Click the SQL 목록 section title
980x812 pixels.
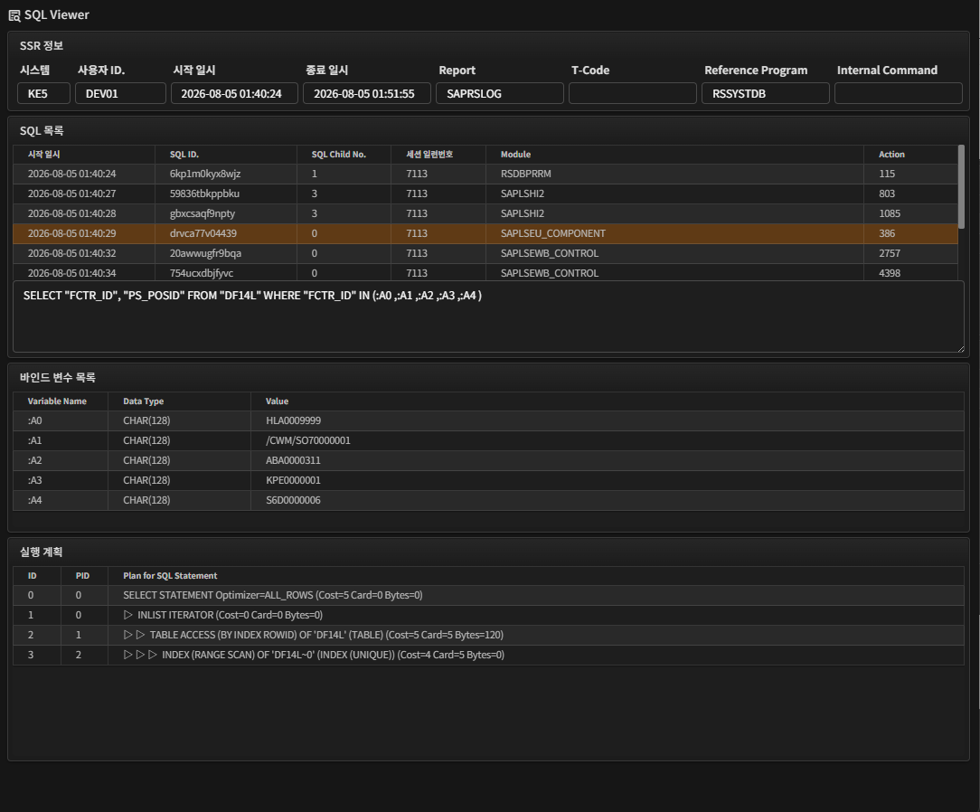[42, 130]
